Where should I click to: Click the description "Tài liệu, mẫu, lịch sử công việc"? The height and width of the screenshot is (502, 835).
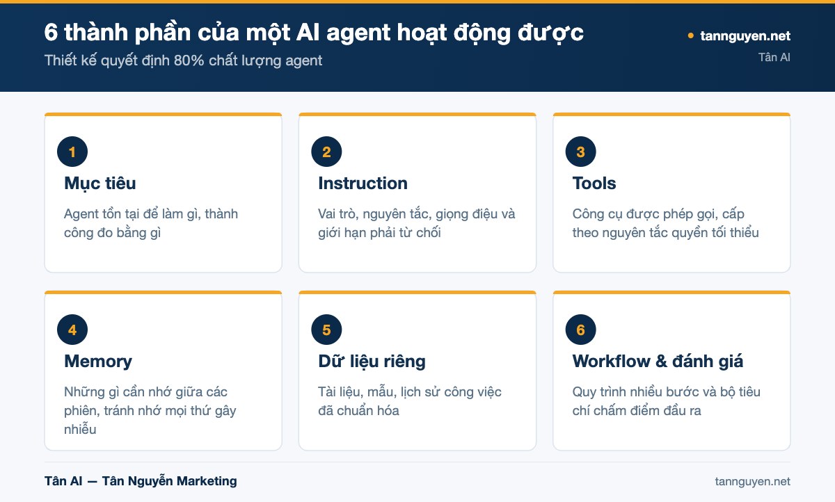[x=410, y=401]
